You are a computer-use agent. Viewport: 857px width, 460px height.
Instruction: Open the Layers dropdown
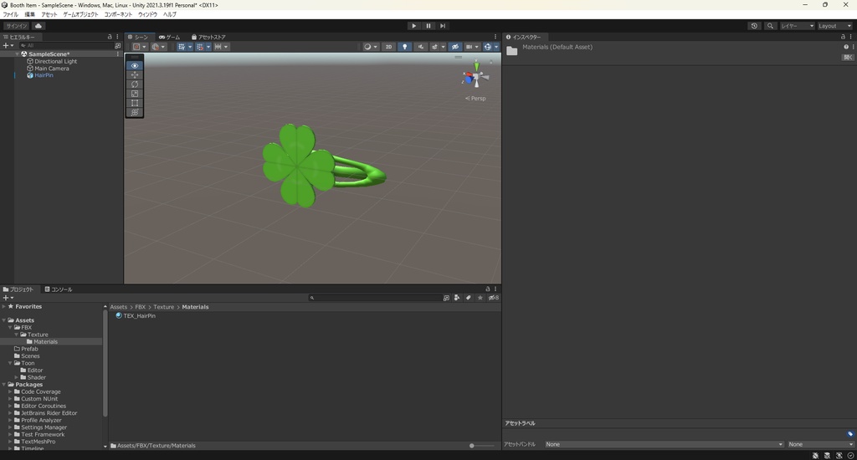pyautogui.click(x=797, y=26)
